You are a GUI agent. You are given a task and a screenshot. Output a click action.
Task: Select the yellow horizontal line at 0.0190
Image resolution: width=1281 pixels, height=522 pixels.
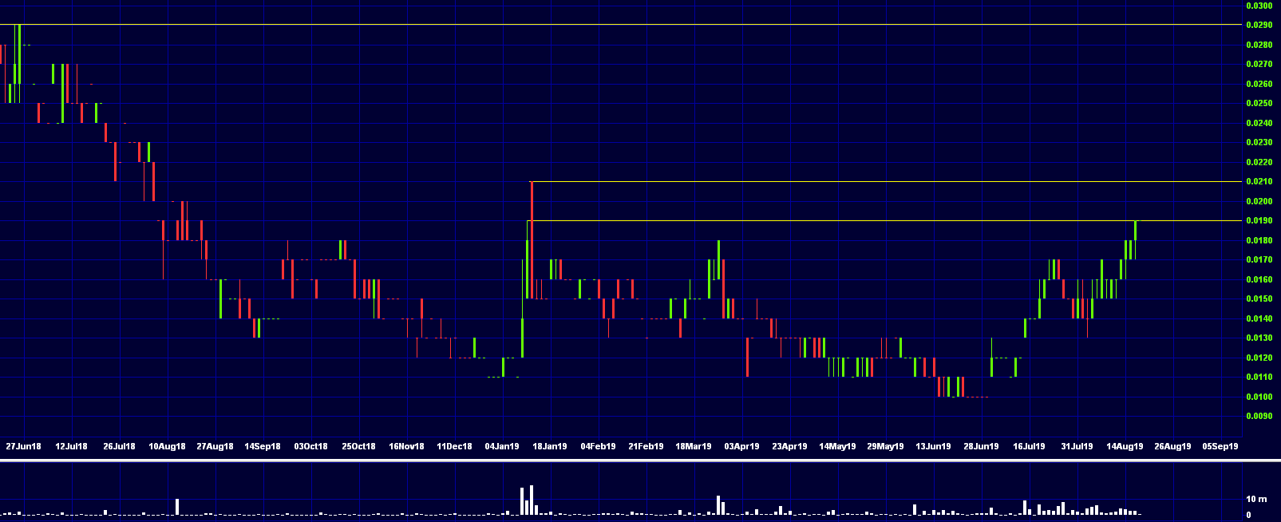[886, 220]
